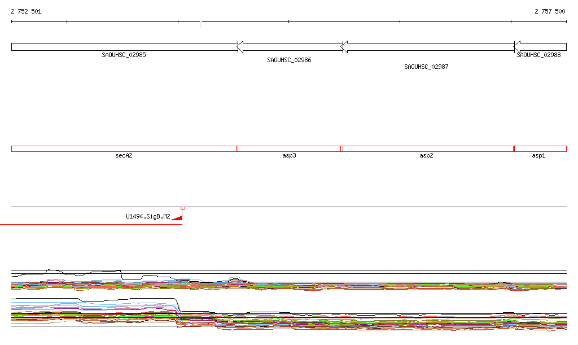Open the SAOUHSC_02987 locus label
578x345 pixels.
(x=426, y=67)
